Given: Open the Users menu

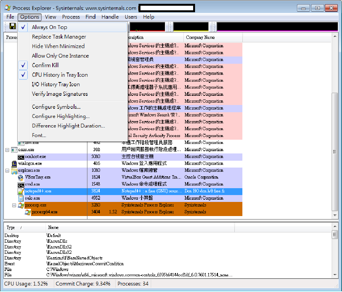Looking at the screenshot, I should click(131, 17).
